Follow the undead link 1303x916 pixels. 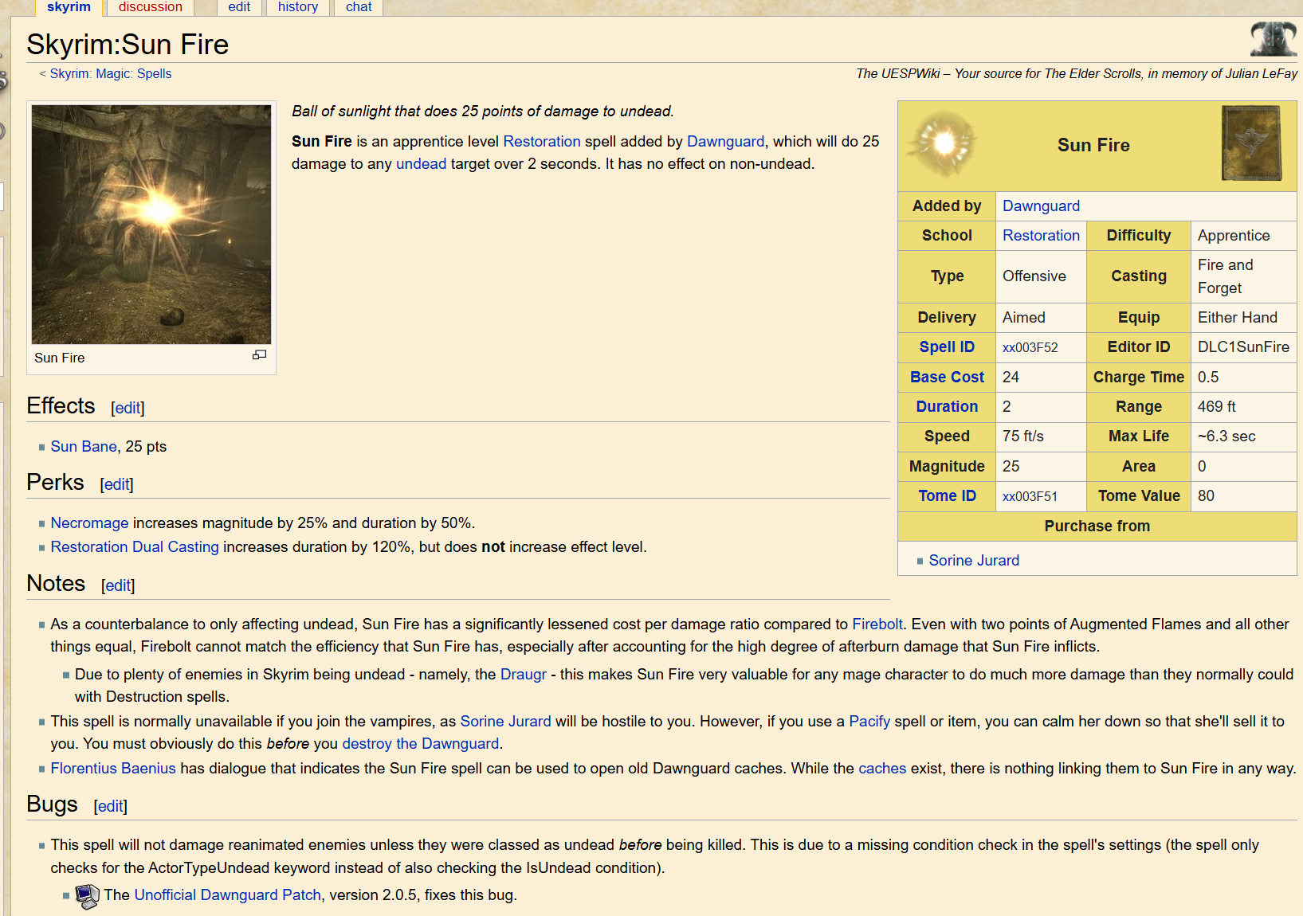pos(422,164)
